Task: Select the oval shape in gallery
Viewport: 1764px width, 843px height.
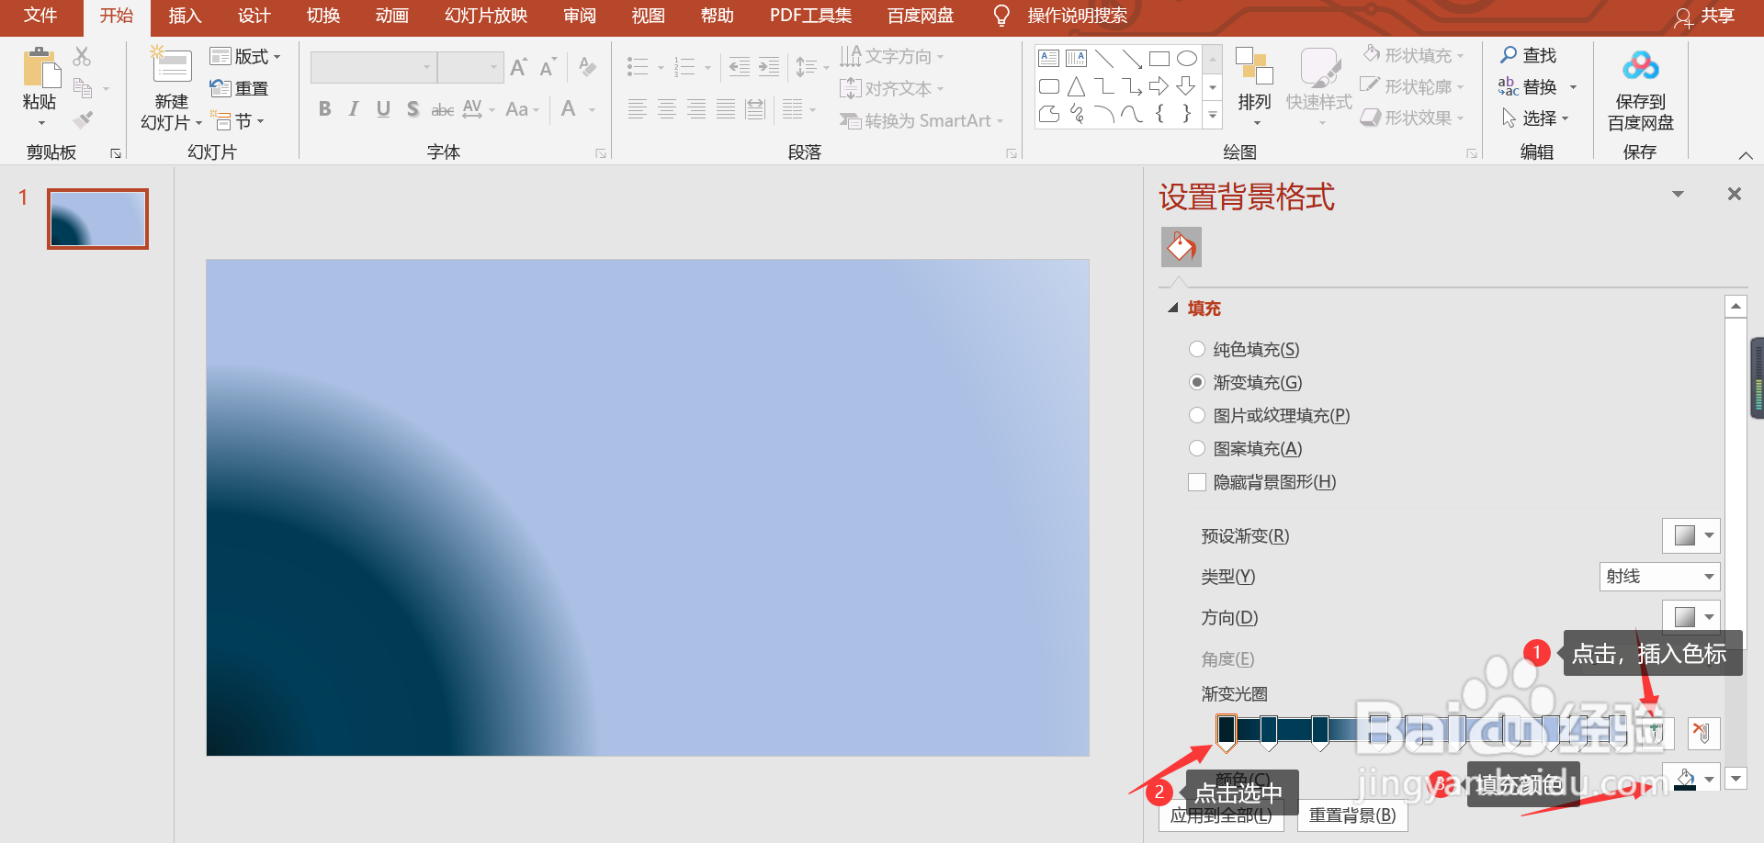Action: pos(1187,59)
